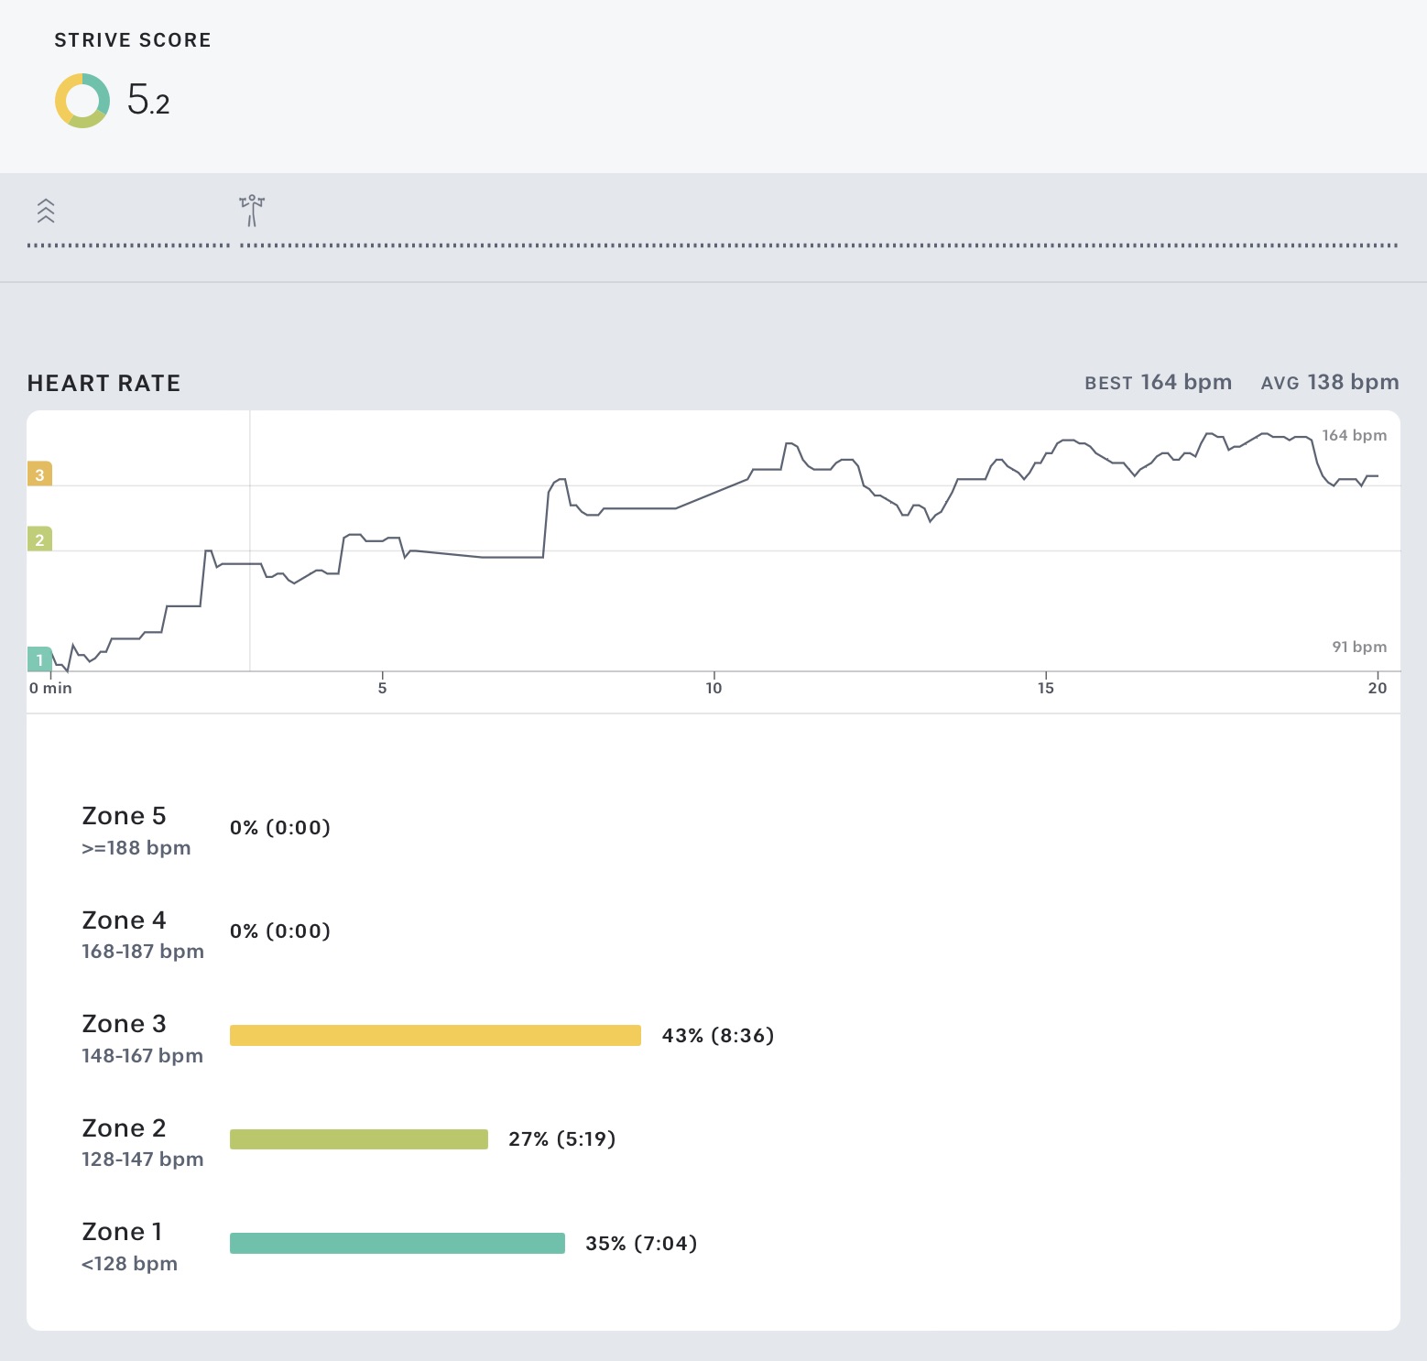Select the double-chevron warmup icon on the timeline
Viewport: 1427px width, 1361px height.
point(46,212)
